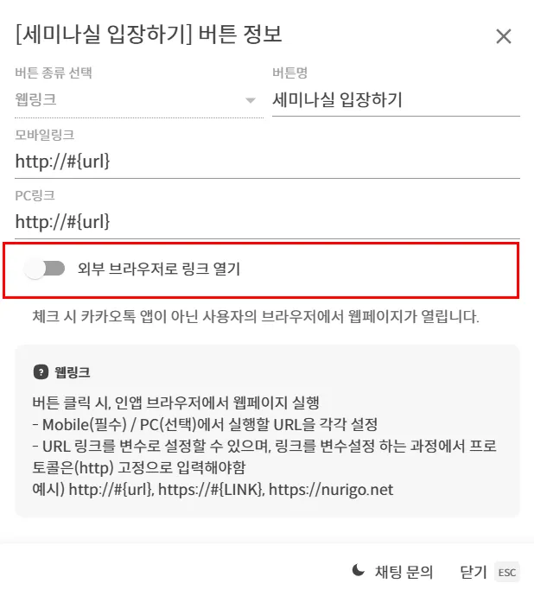534x596 pixels.
Task: Click the 체크 시 카카오톡 description text
Action: coord(256,316)
